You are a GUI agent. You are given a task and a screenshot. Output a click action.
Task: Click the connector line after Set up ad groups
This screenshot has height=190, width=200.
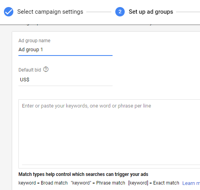coord(188,12)
